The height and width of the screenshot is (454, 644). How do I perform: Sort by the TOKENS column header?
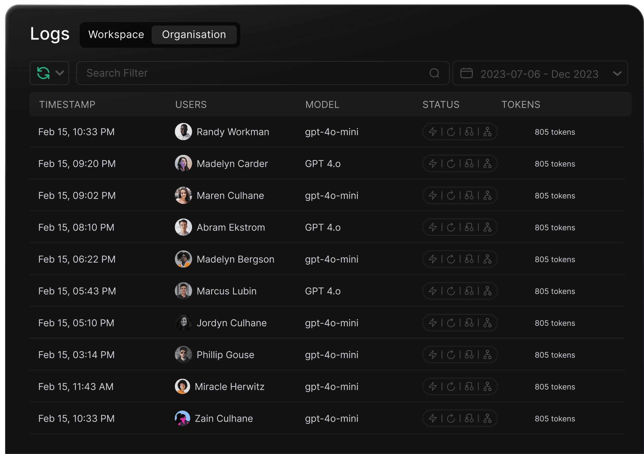point(521,104)
